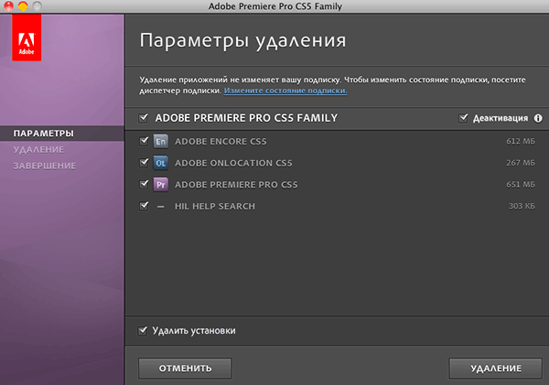
Task: Click the УДАЛЕНИЕ button at bottom right
Action: 496,369
